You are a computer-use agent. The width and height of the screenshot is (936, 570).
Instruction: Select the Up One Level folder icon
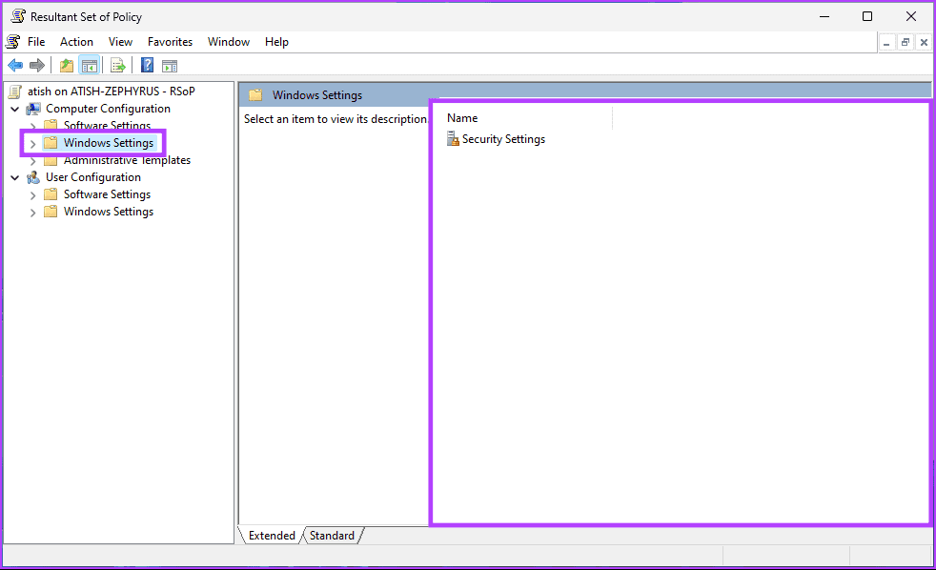coord(66,65)
